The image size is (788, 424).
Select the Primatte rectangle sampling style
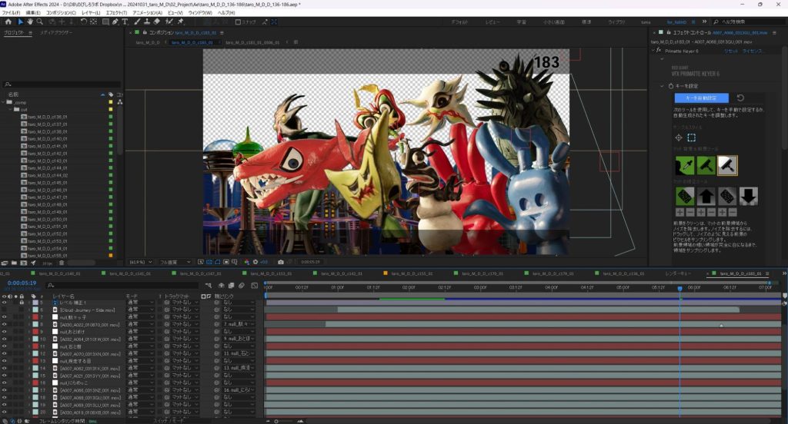coord(692,137)
